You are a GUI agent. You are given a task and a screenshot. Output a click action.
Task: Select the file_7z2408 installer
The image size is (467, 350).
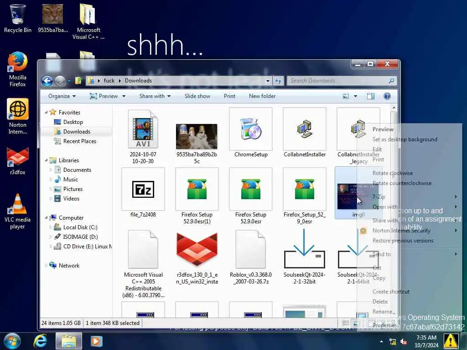click(143, 193)
